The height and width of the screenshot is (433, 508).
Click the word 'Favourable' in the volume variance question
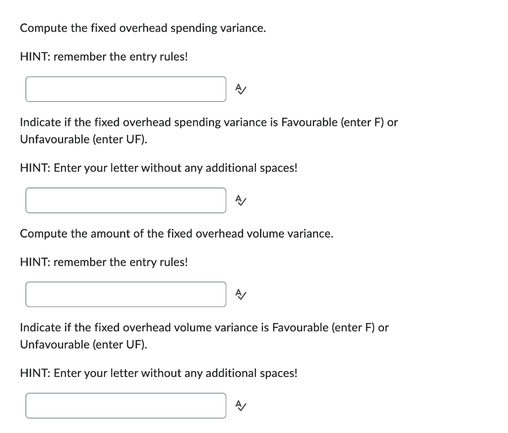pyautogui.click(x=300, y=328)
